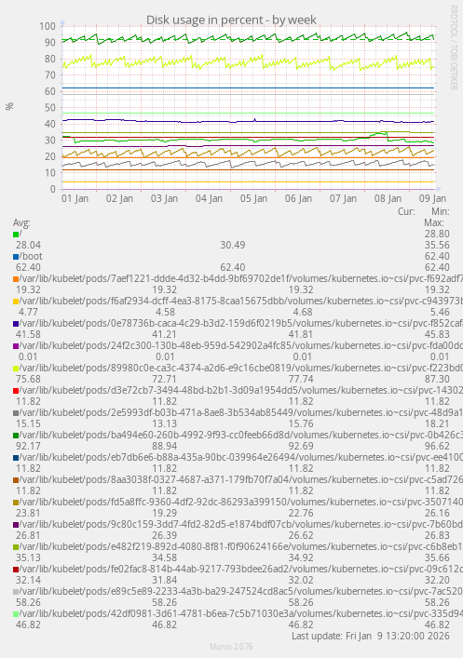Select the pod fd5a8ffc-9360 volume path label
The image size is (463, 658).
(241, 502)
